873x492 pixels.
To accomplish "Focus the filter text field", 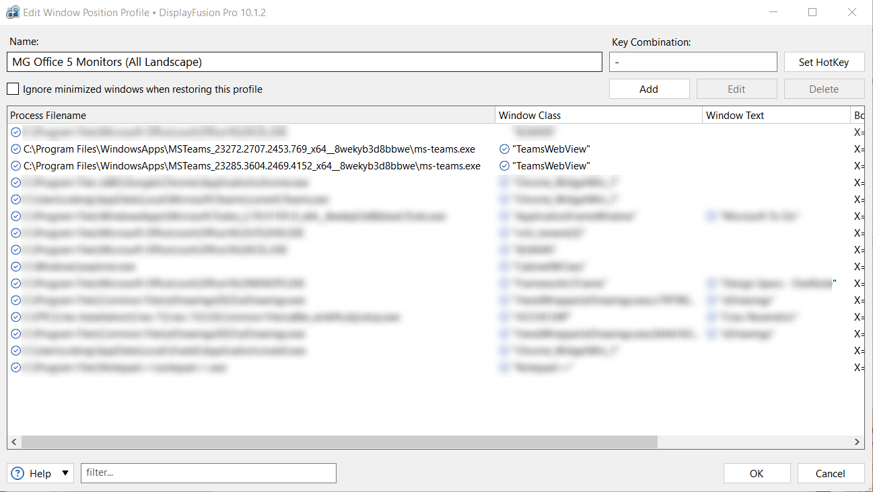I will [x=208, y=473].
